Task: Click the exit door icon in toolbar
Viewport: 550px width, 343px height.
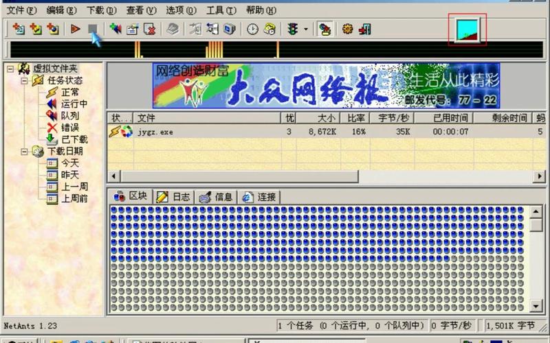Action: click(364, 29)
